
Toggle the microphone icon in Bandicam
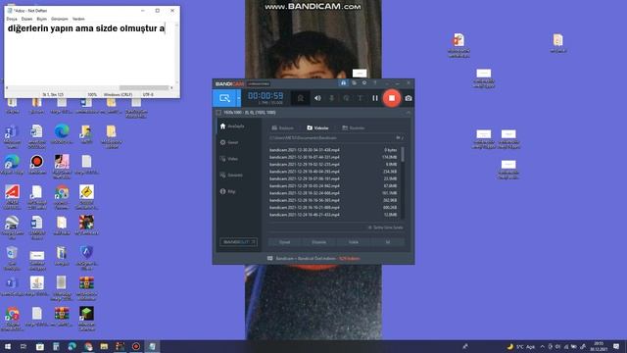click(x=331, y=98)
